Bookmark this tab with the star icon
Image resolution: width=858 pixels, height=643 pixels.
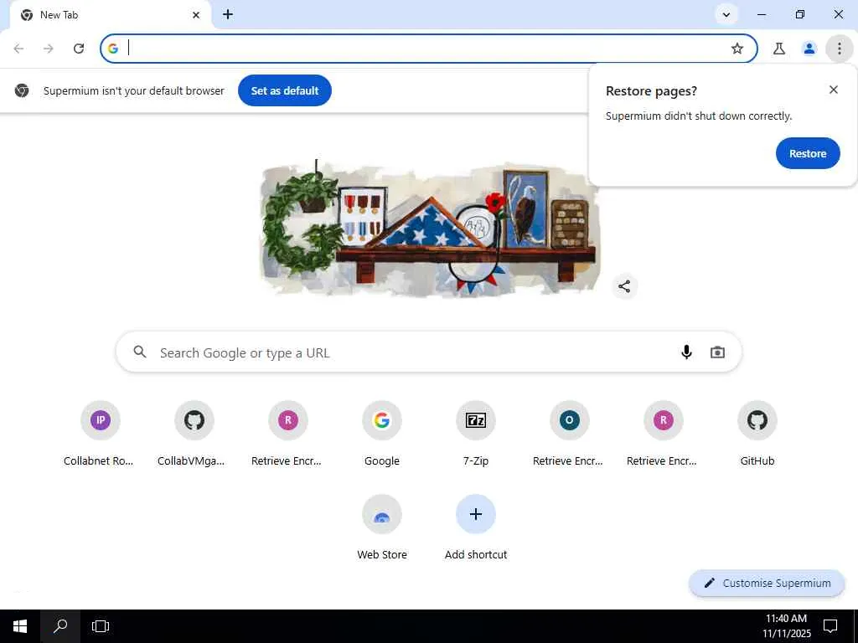pos(737,49)
